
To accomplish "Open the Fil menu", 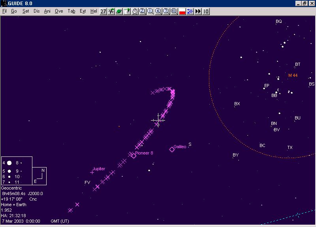I will point(4,11).
